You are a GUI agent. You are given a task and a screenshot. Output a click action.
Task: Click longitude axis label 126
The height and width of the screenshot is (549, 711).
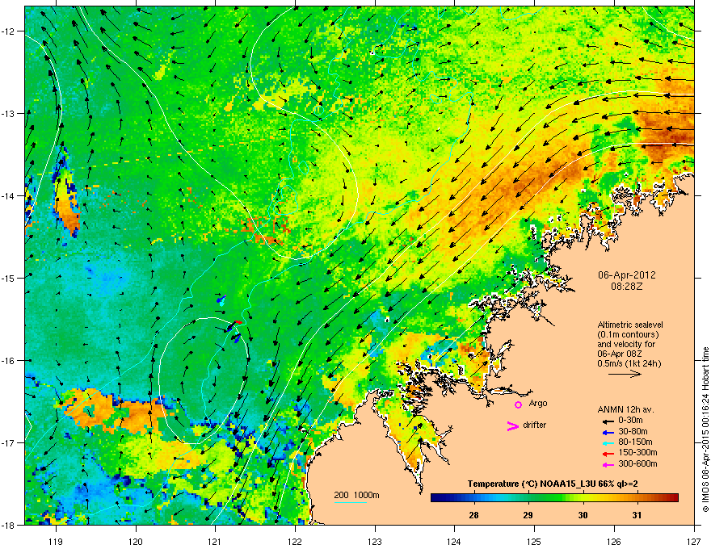pos(614,542)
